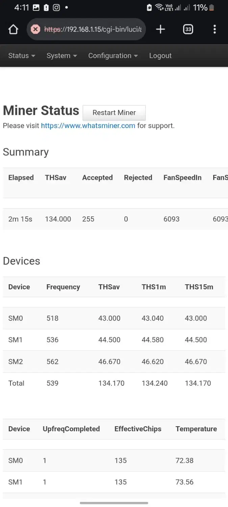Tap the gallery notification icon
This screenshot has width=228, height=507.
point(36,7)
